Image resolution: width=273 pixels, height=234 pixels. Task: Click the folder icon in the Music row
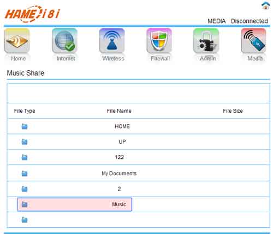click(25, 204)
